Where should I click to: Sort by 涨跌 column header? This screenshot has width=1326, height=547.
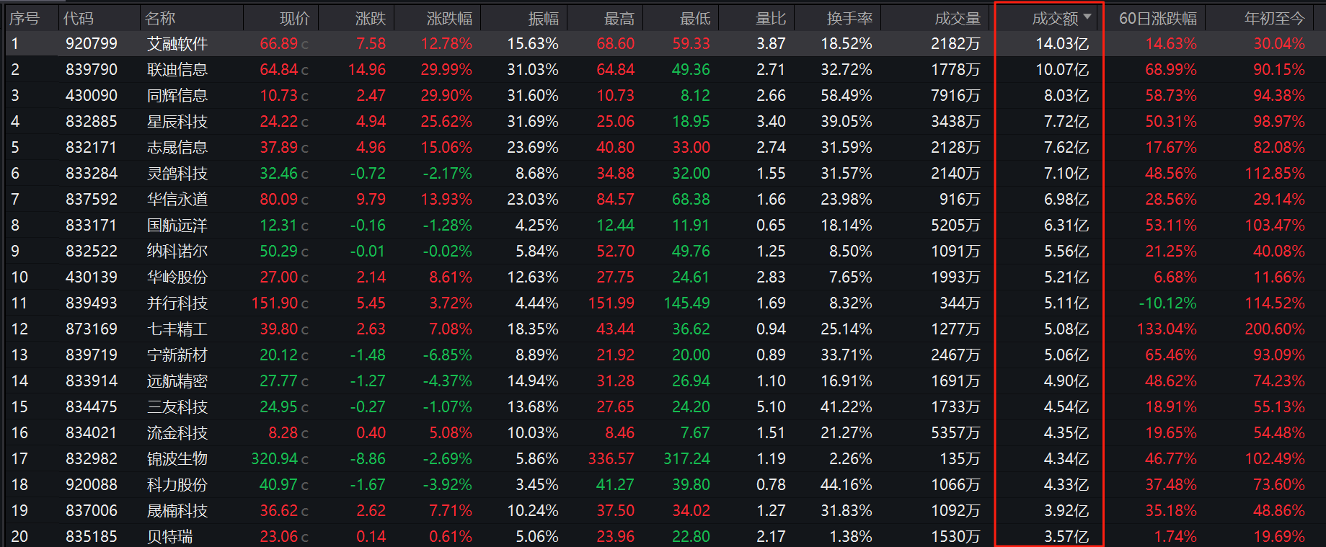coord(371,19)
